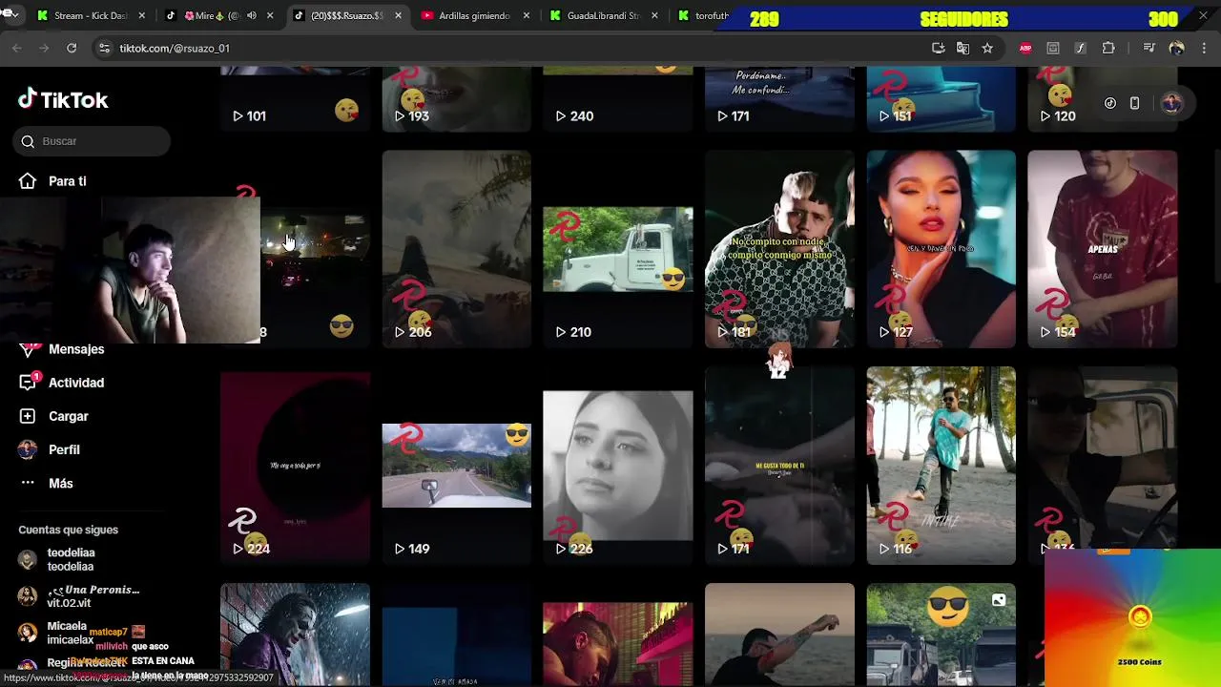The width and height of the screenshot is (1221, 687).
Task: Click the install app icon in address bar
Action: pos(939,48)
